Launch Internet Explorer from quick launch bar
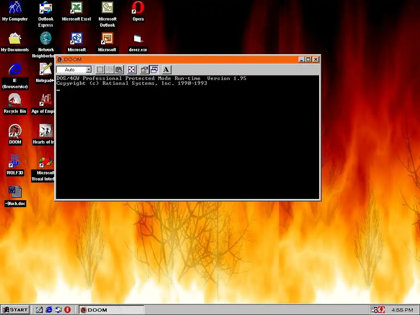420x315 pixels. pyautogui.click(x=49, y=310)
